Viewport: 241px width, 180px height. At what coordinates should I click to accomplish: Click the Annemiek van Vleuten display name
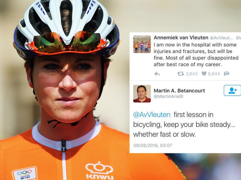click(181, 37)
